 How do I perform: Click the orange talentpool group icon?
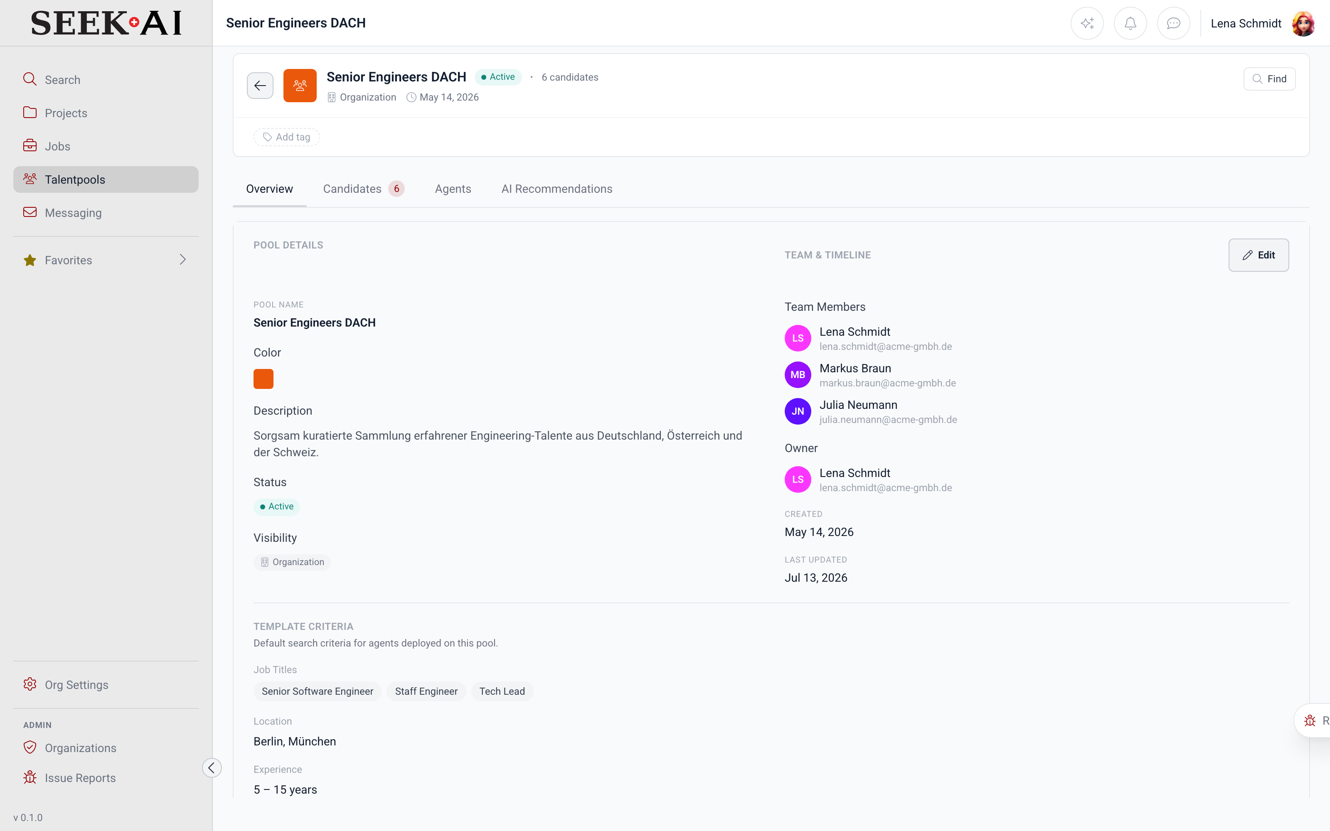point(300,86)
